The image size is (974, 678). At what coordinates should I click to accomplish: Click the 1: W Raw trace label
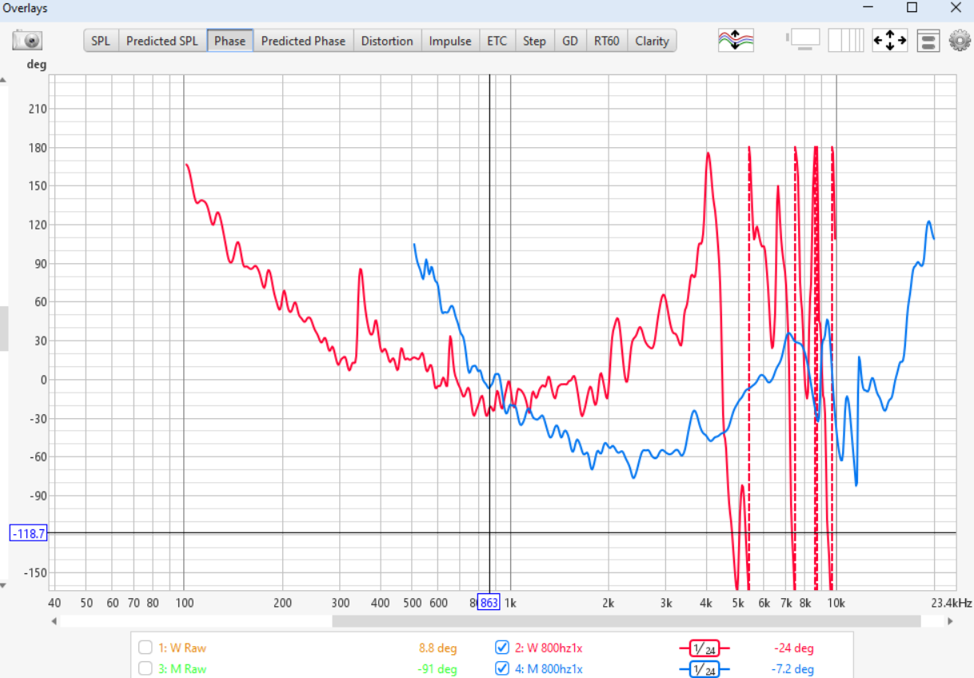(x=182, y=648)
